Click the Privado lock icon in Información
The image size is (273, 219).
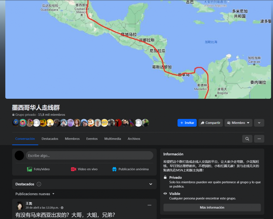(165, 177)
